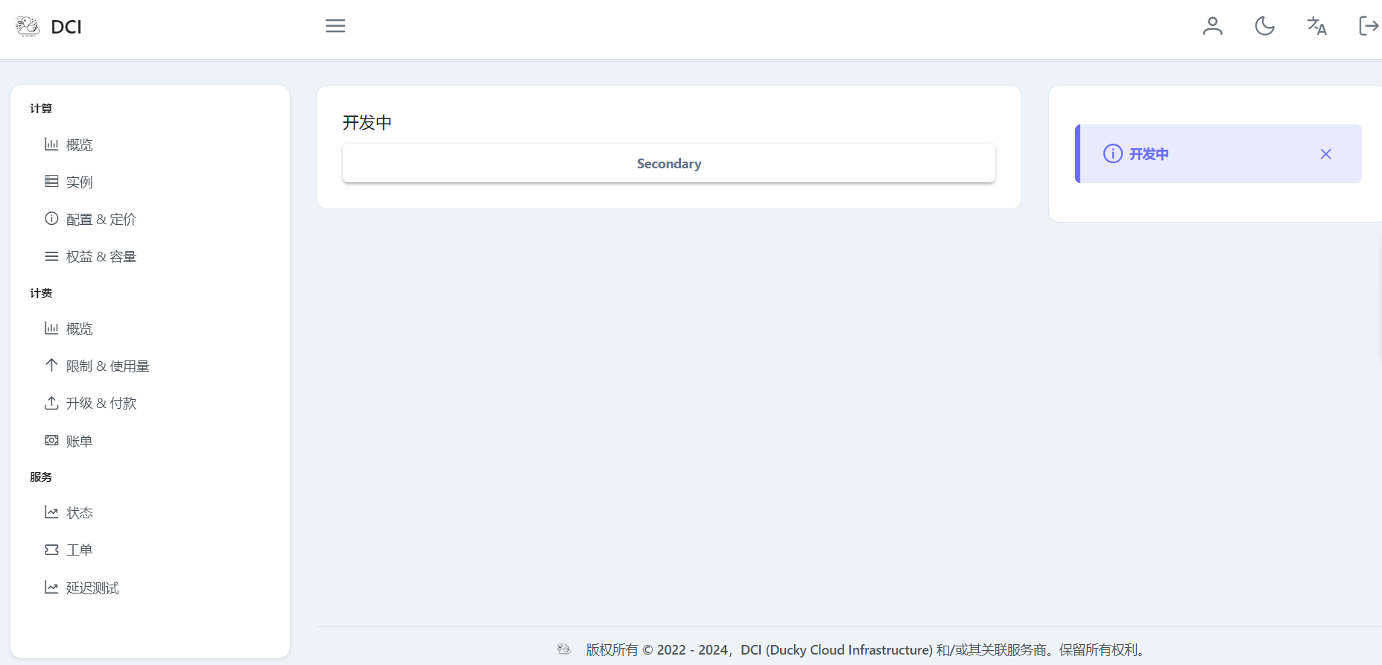Select 配置 & 定价 menu item
The height and width of the screenshot is (665, 1382).
[x=101, y=219]
